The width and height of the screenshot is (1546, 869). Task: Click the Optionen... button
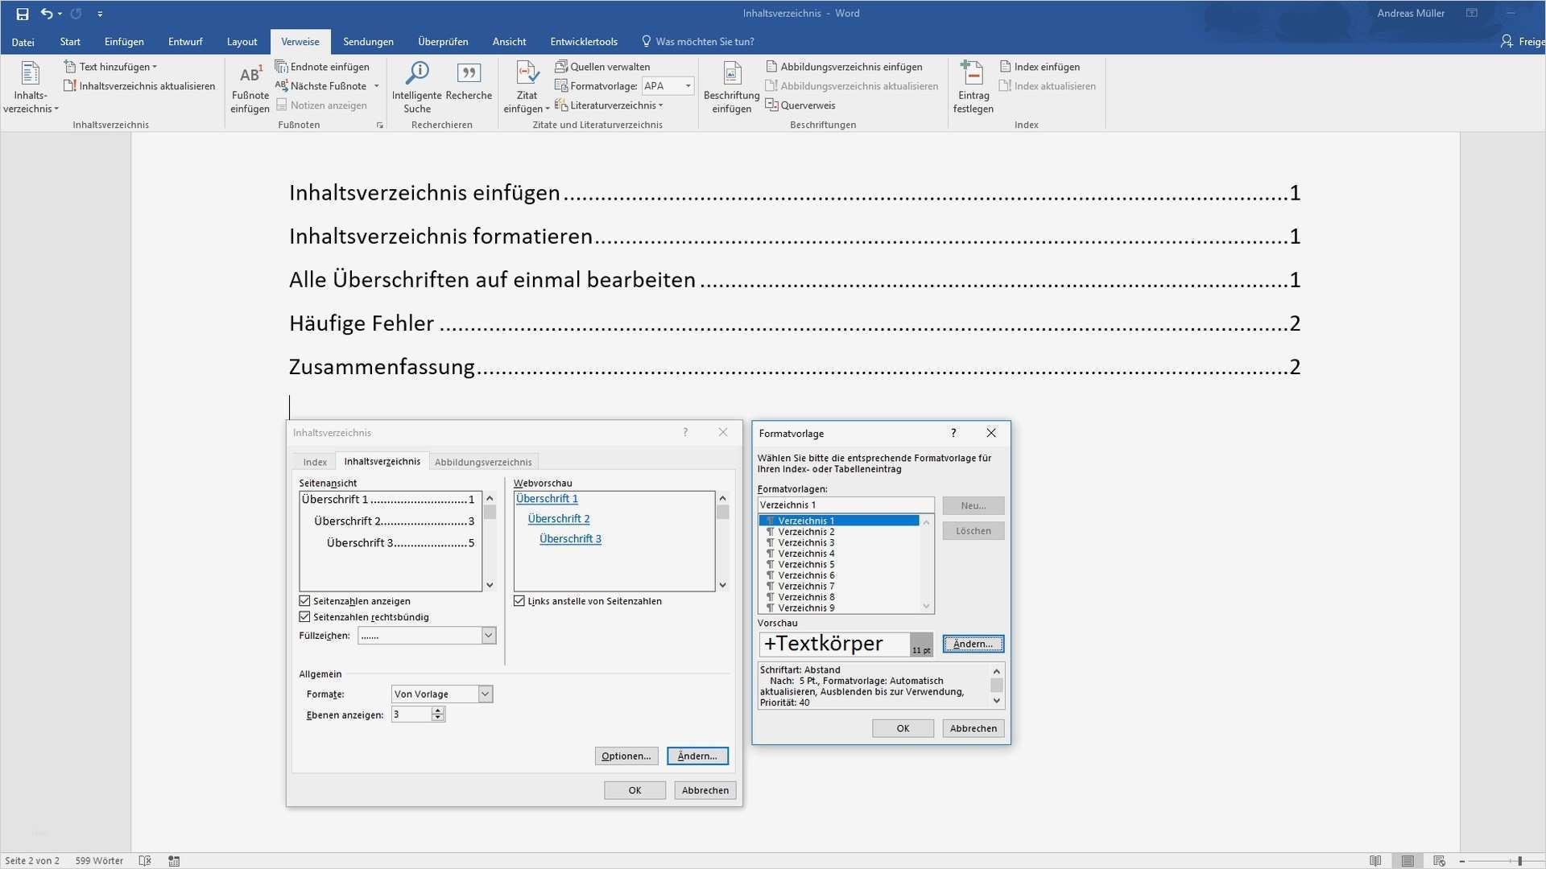[x=626, y=756]
